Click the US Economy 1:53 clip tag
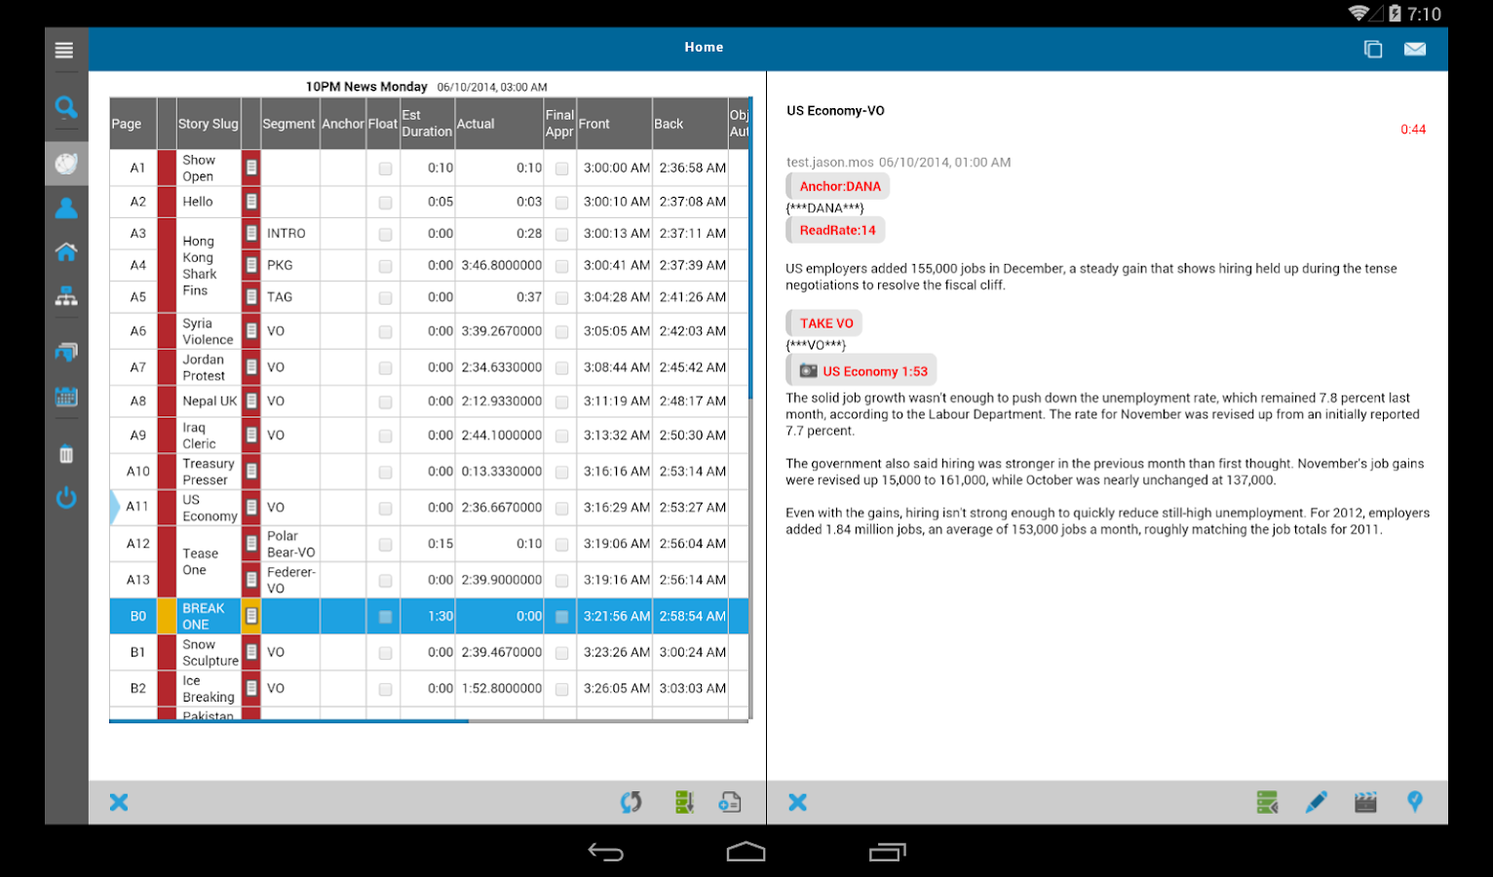Screen dimensions: 1493x877 (861, 370)
